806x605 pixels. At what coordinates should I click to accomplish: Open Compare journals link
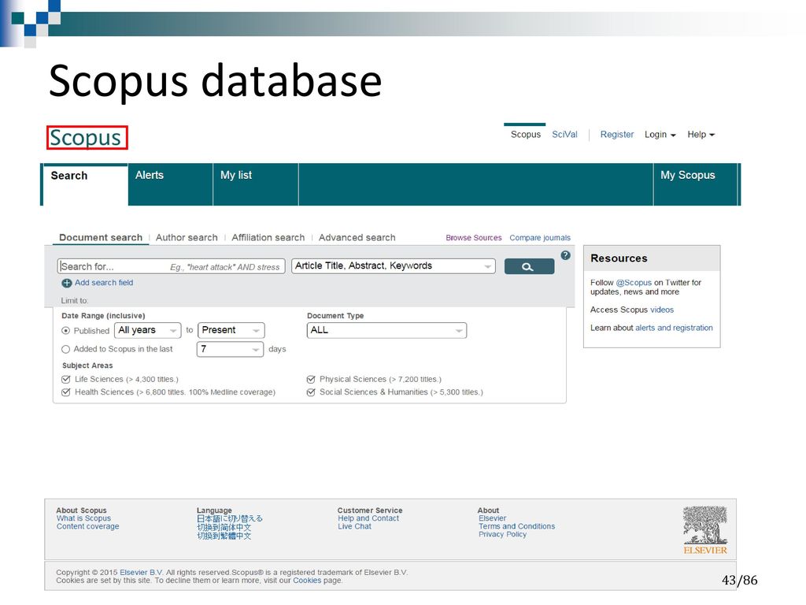[x=540, y=238]
